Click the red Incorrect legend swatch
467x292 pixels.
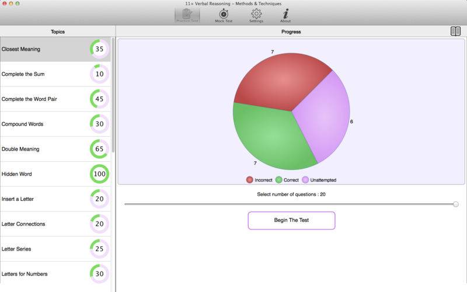coord(250,180)
